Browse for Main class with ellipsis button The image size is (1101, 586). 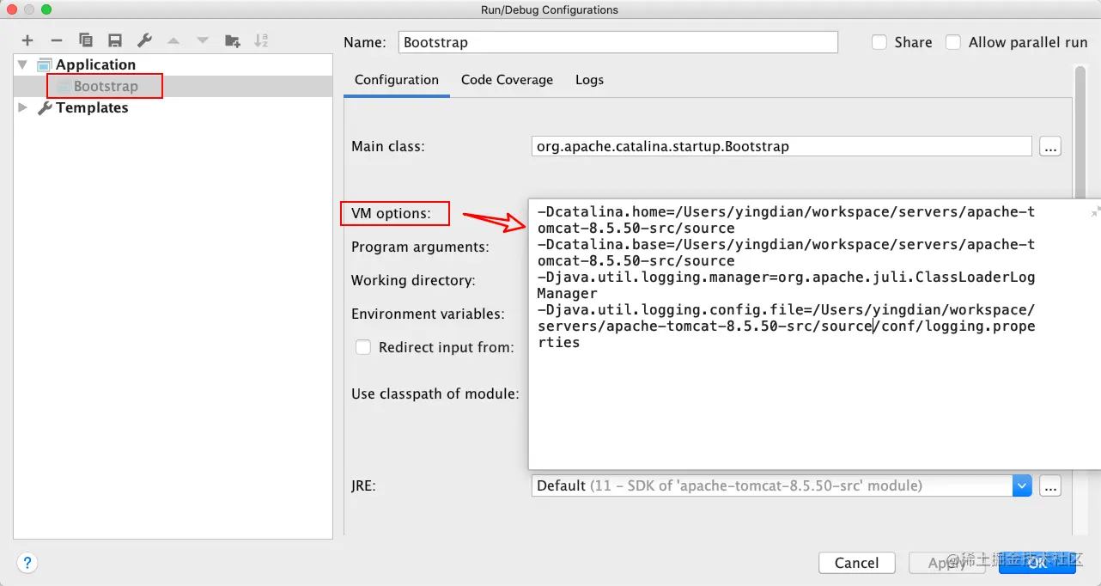click(1050, 146)
